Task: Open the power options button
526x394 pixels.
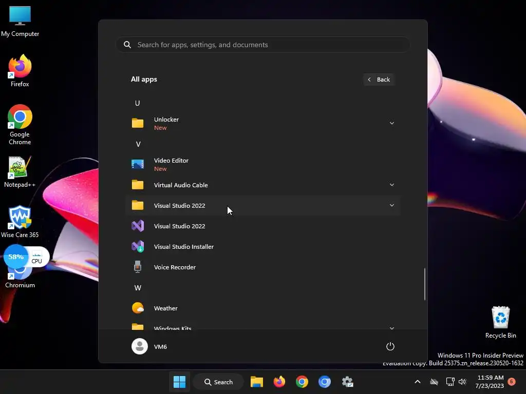Action: [x=390, y=346]
